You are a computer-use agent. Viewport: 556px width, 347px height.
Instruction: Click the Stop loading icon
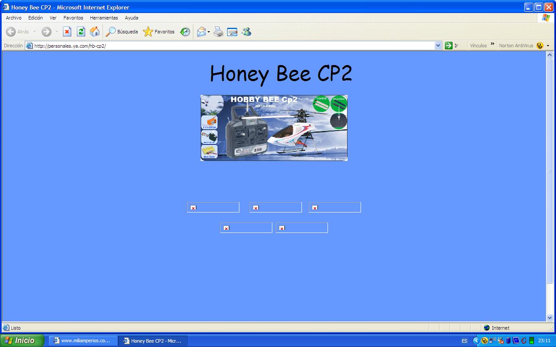[67, 32]
